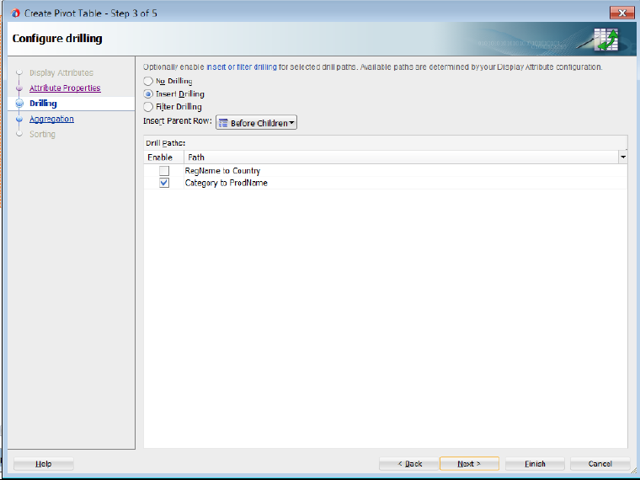Click the Path column header
640x480 pixels.
pyautogui.click(x=401, y=157)
